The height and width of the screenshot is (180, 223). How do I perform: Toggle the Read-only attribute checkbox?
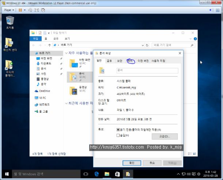pyautogui.click(x=118, y=130)
